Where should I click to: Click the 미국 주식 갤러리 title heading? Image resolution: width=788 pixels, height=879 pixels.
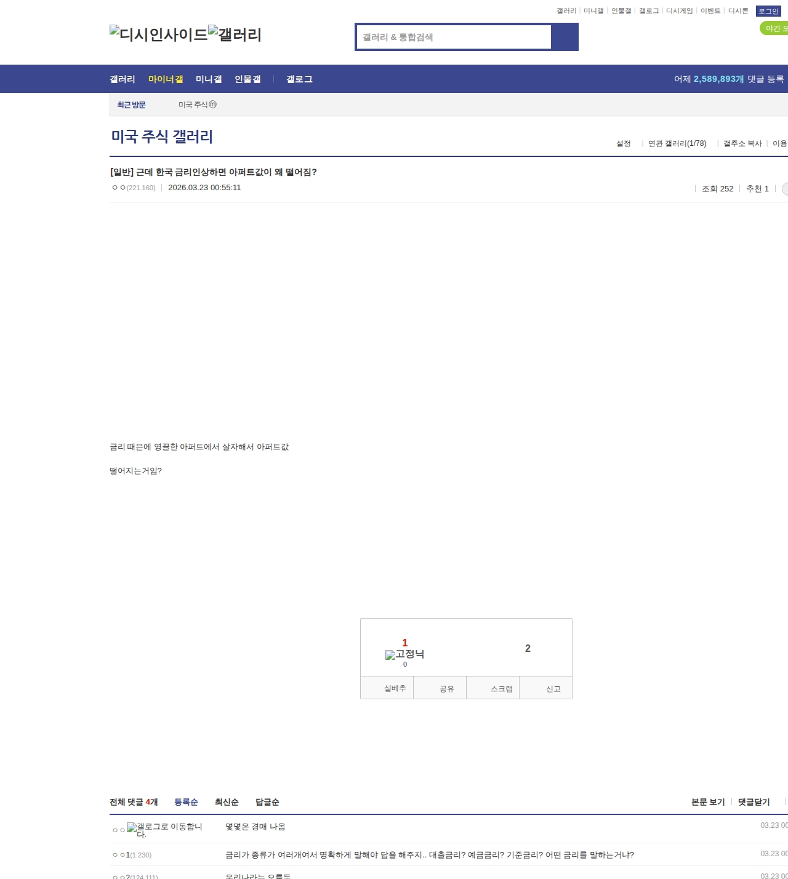[x=162, y=136]
